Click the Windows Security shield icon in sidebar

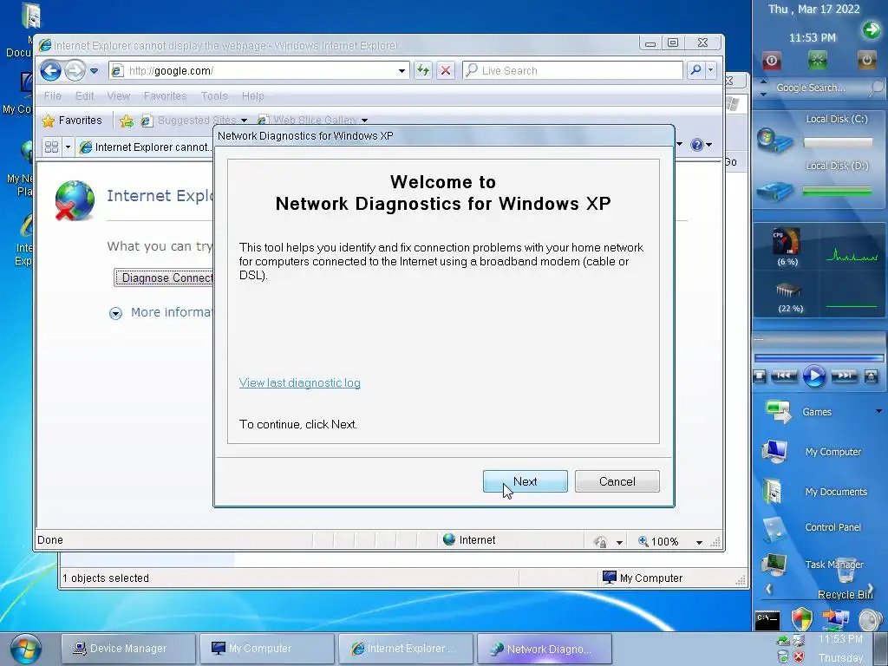[x=801, y=619]
